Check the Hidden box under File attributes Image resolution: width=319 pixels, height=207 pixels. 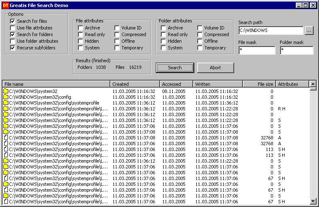point(81,41)
